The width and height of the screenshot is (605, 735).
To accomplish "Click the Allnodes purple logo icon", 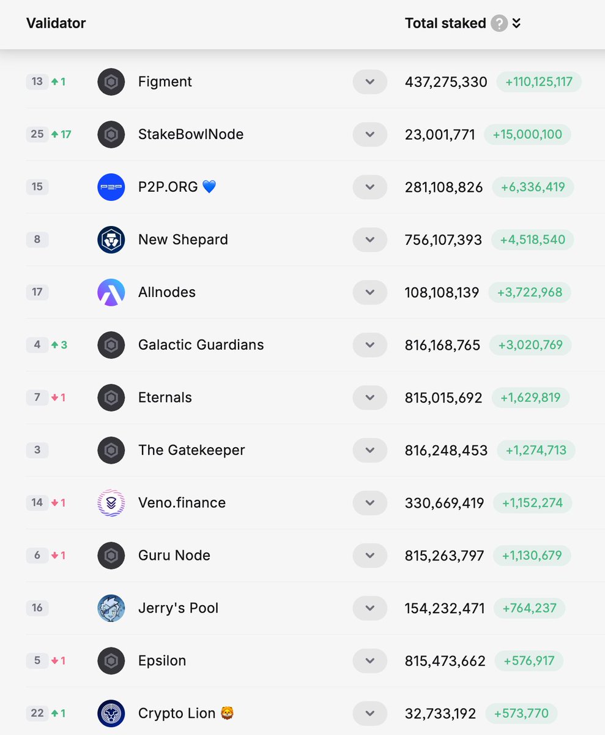I will pyautogui.click(x=111, y=292).
